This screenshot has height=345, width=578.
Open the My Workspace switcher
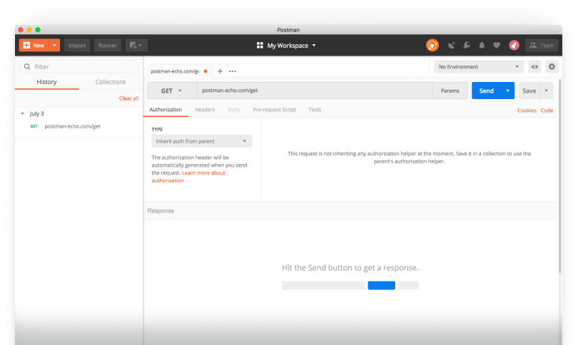pos(286,46)
